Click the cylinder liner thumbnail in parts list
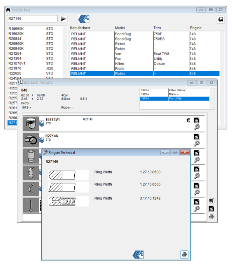Viewport: 232px width, 265px height. tap(31, 156)
